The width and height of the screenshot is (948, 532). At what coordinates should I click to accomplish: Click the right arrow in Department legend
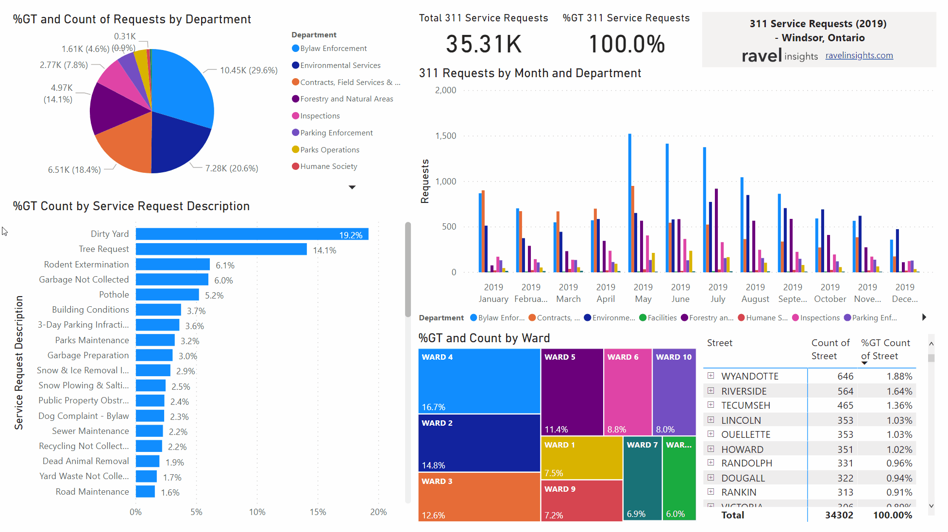tap(924, 317)
